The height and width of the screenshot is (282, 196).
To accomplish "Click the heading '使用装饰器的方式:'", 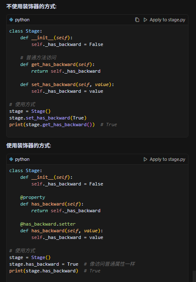I will coord(28,145).
